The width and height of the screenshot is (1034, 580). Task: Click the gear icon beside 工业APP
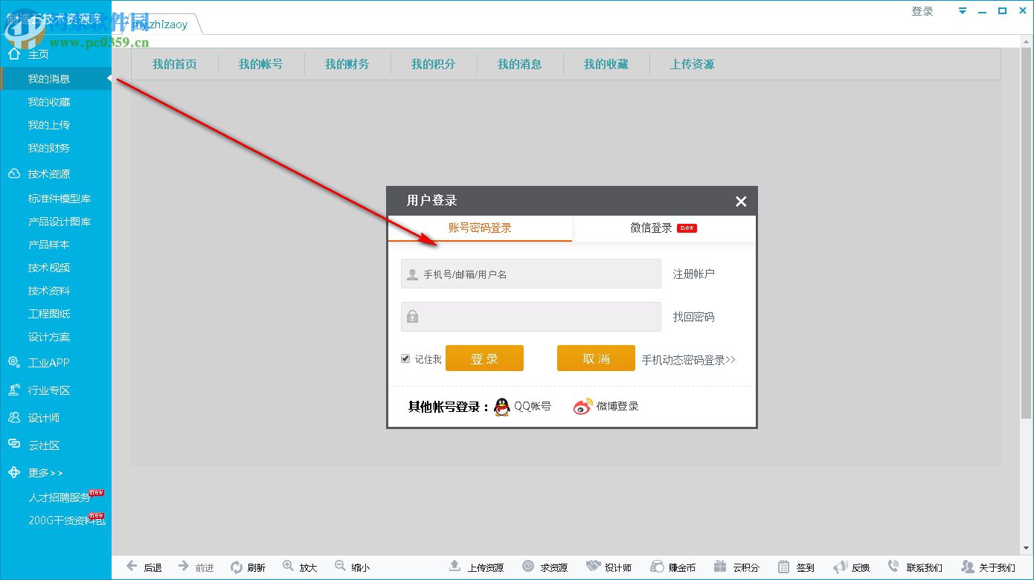14,363
